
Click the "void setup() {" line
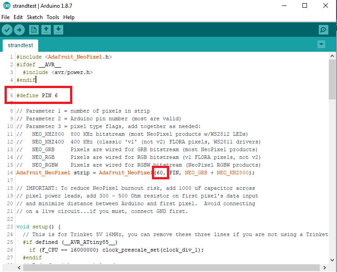click(39, 227)
